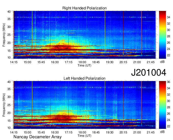Screen dimensions: 173x140
Task: Click the "34" tick on Left Handed color bar
Action: point(168,88)
